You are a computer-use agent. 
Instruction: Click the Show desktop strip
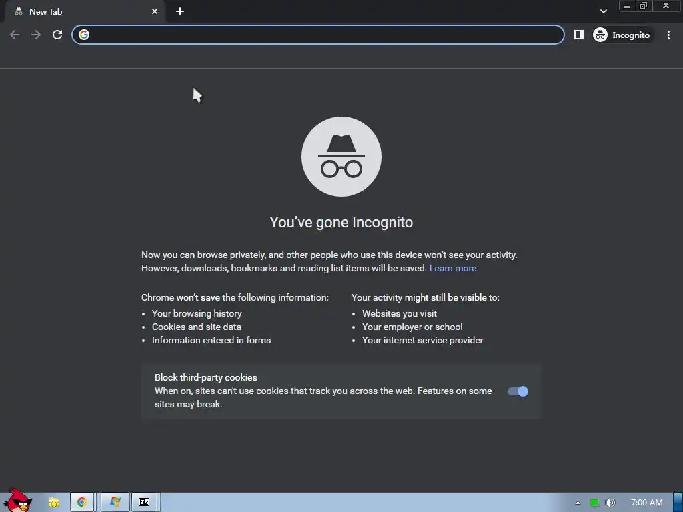click(x=678, y=503)
